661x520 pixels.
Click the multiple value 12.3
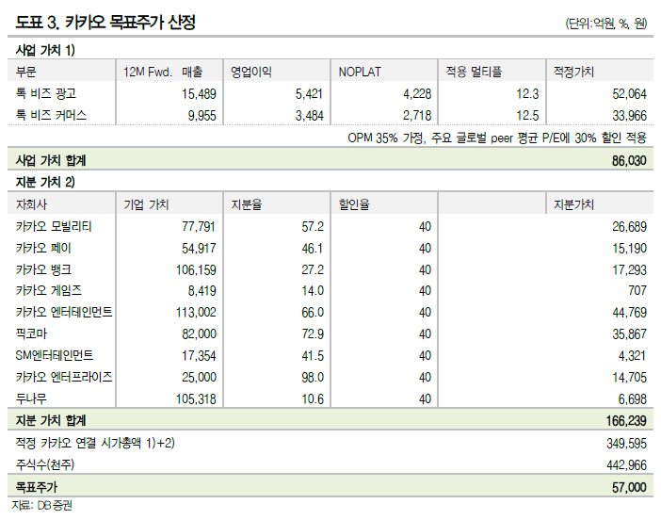coord(528,93)
